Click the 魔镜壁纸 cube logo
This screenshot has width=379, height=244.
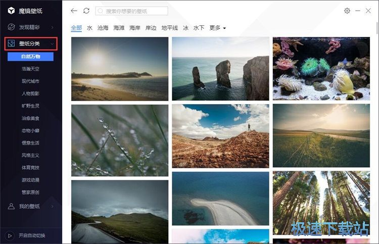coord(10,11)
